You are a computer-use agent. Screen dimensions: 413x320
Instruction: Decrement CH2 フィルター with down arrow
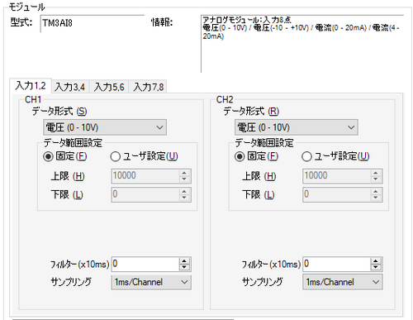[x=376, y=267]
